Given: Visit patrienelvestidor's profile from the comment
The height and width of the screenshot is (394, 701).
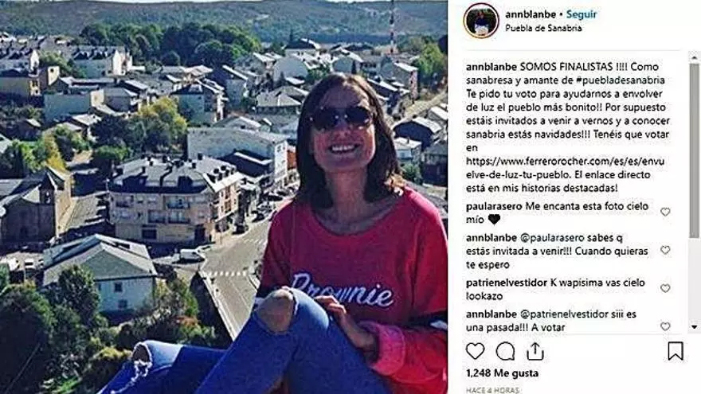Looking at the screenshot, I should point(507,283).
